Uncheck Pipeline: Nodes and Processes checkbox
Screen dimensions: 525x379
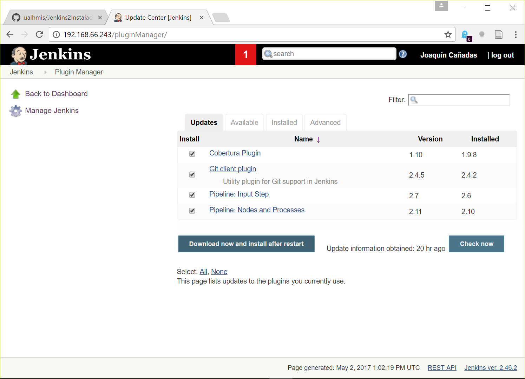[x=192, y=211]
